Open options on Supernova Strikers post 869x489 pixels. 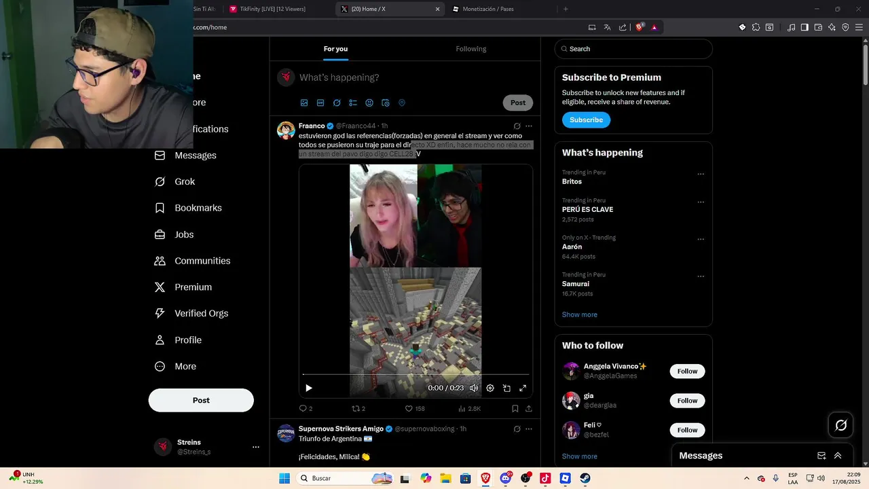point(529,429)
